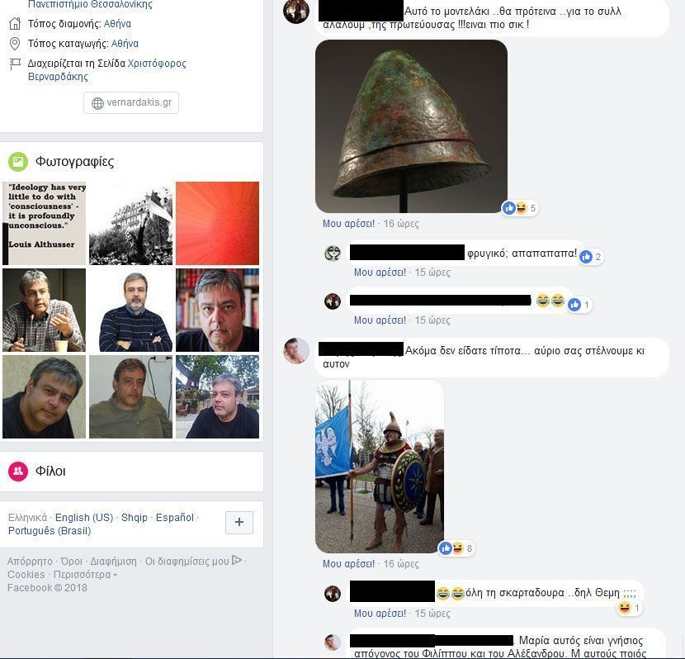The width and height of the screenshot is (685, 659).
Task: Open the Louis Althusser quote photo thumbnail
Action: tap(44, 223)
